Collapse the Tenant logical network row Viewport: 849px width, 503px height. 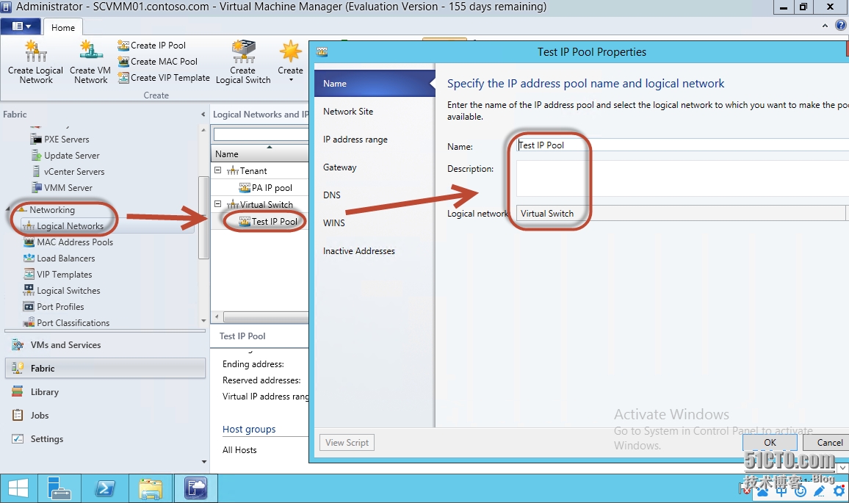point(217,170)
